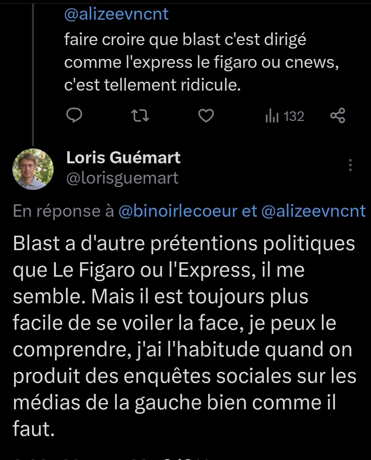Reply to the alizeevncnt tweet
The height and width of the screenshot is (460, 371).
[x=74, y=116]
